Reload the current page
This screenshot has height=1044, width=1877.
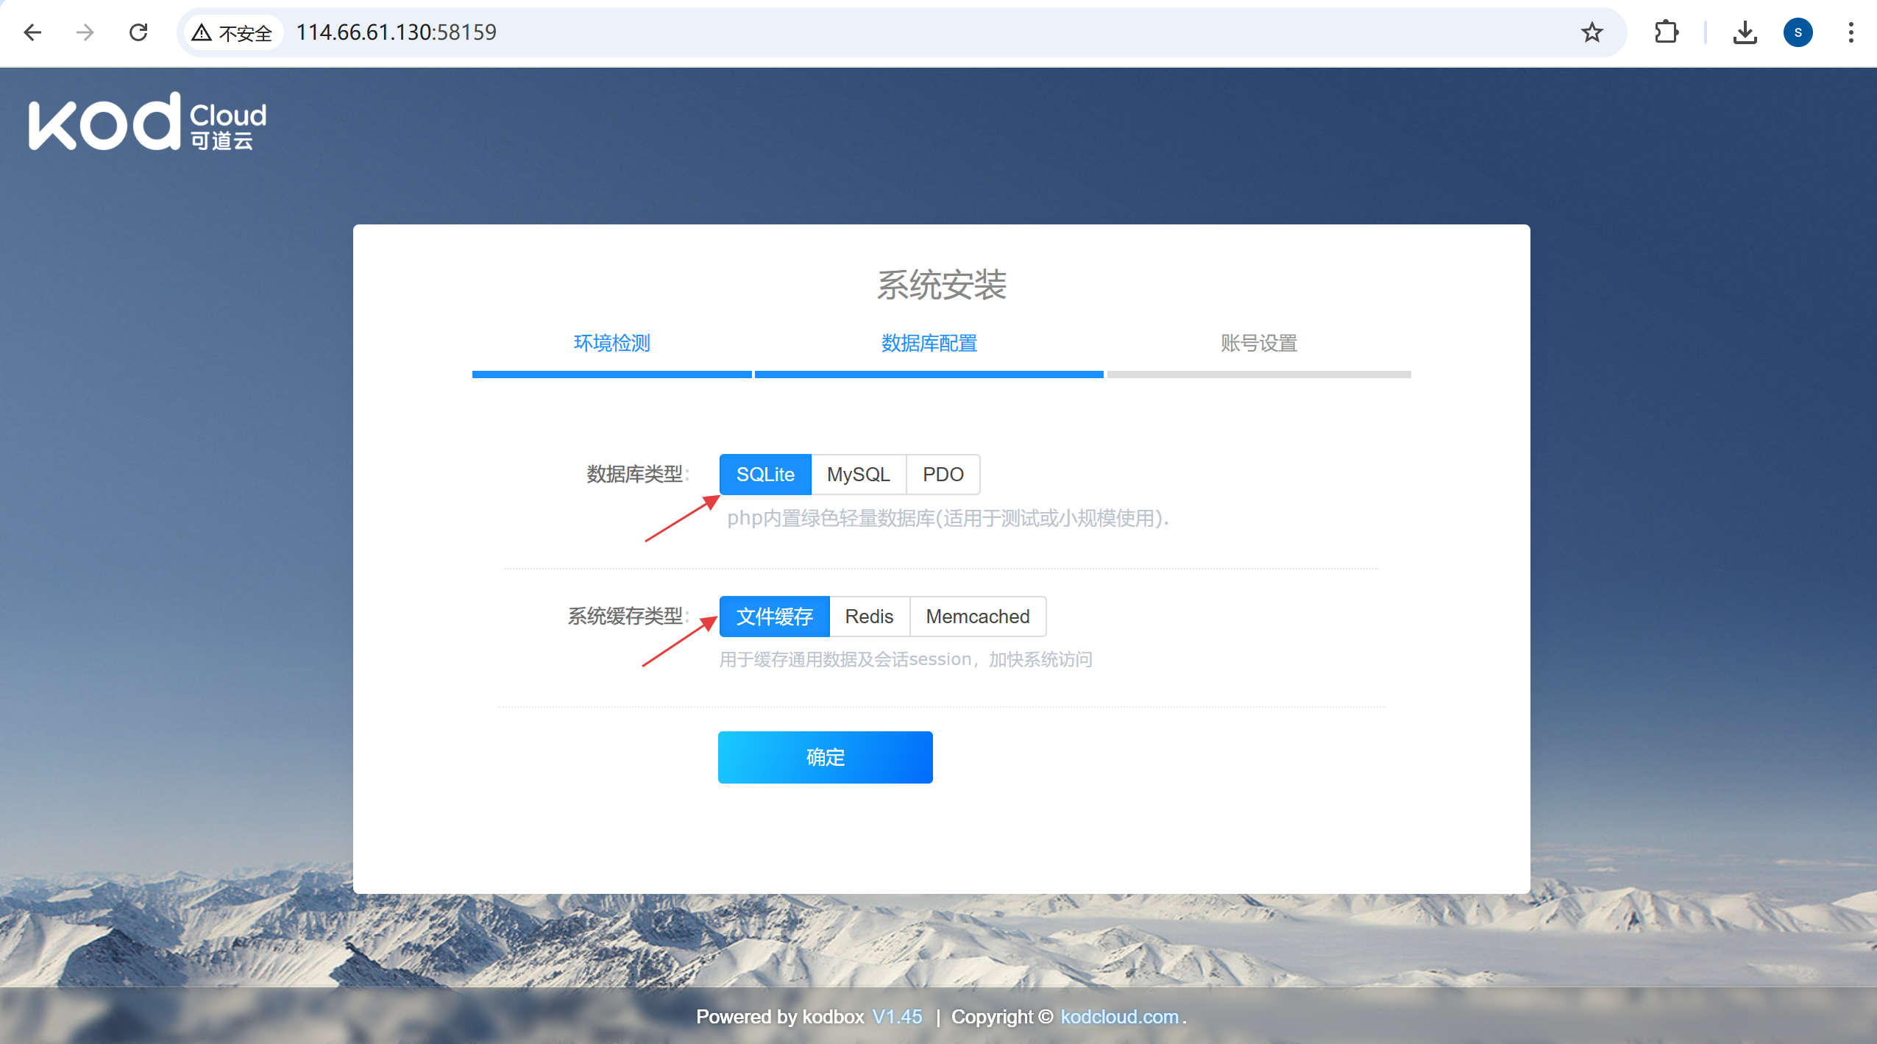[138, 32]
